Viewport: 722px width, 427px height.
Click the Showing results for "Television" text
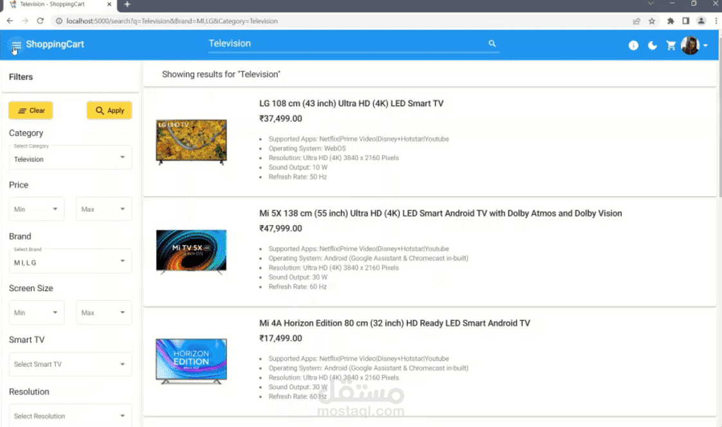tap(221, 74)
